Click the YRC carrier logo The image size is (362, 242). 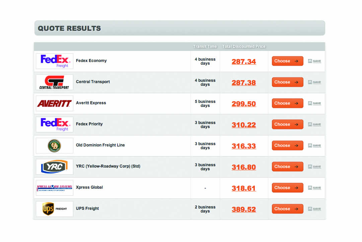[x=55, y=167]
